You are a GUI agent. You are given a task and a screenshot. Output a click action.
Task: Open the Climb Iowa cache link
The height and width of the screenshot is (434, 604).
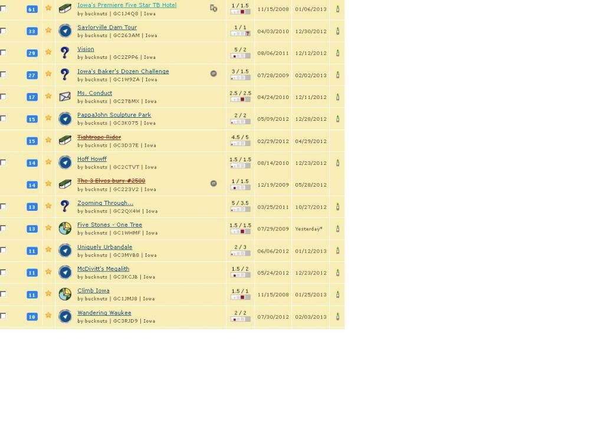tap(93, 291)
